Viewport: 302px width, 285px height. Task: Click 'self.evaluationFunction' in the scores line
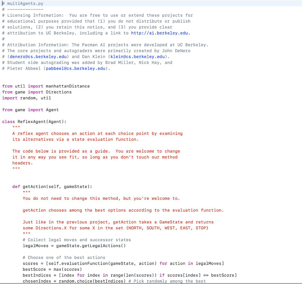(78, 264)
